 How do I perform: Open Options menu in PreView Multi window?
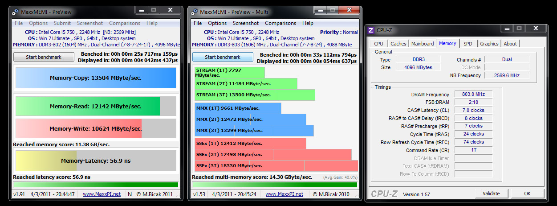pos(217,23)
